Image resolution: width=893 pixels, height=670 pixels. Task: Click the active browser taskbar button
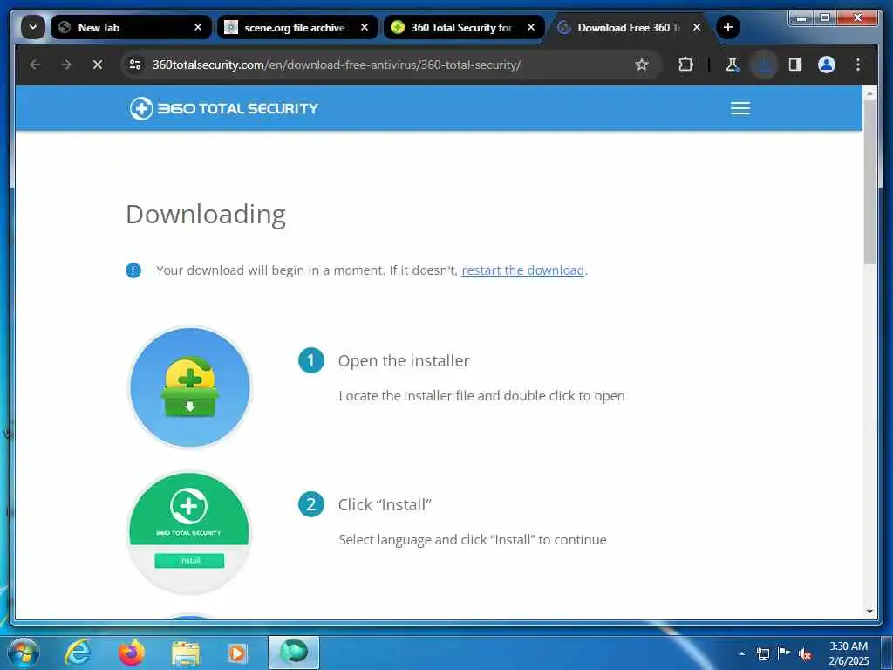click(294, 653)
